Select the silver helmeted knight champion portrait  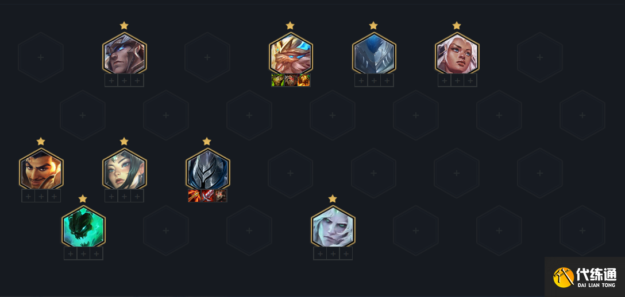[x=207, y=169]
